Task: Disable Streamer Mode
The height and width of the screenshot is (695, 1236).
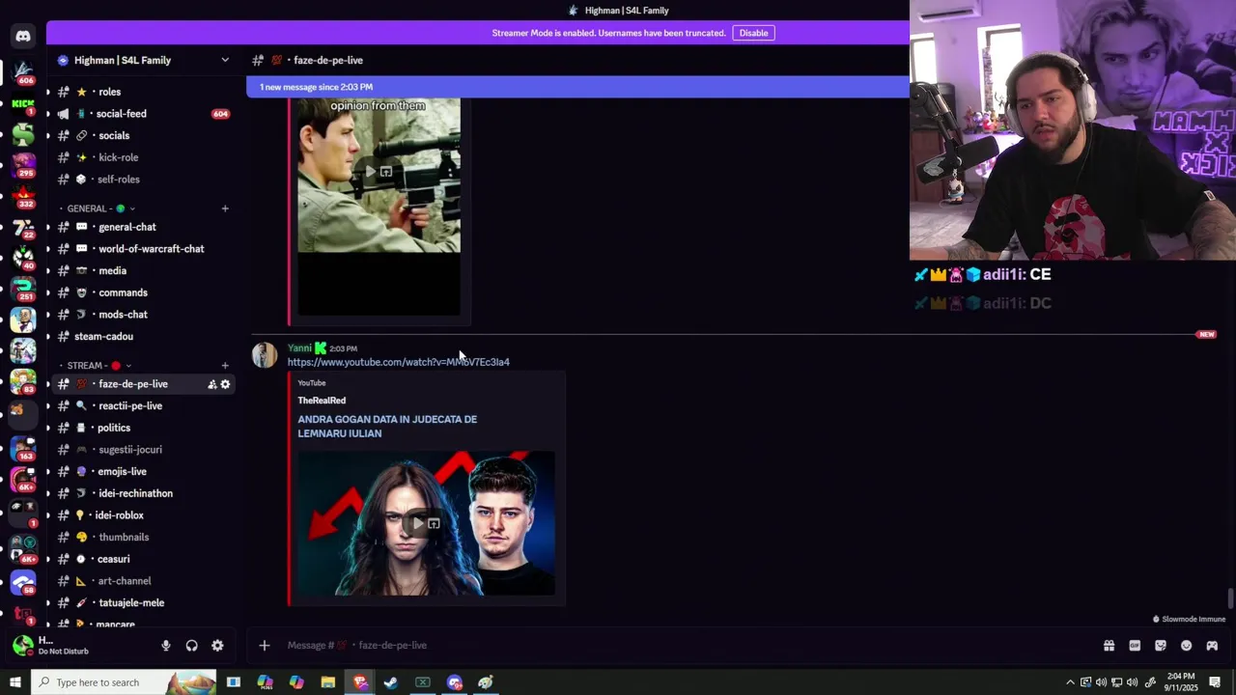Action: [x=753, y=33]
